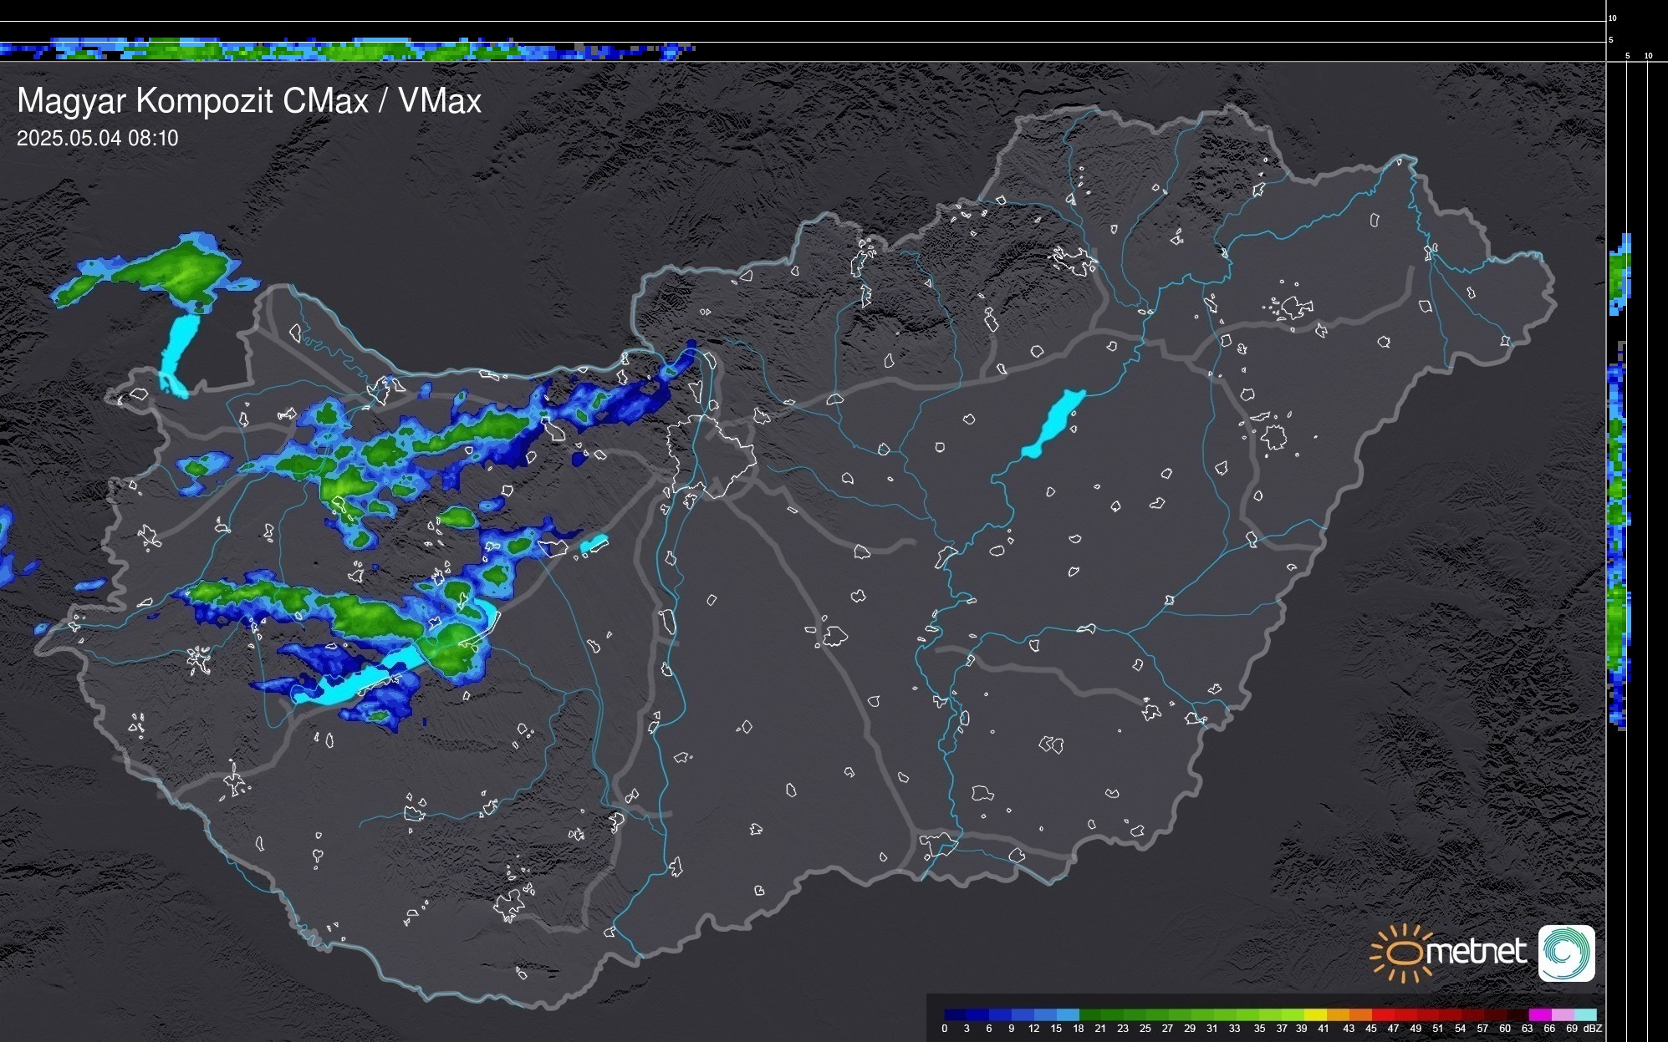Click the right-side vertical VMax profile strip
Image resolution: width=1668 pixels, height=1042 pixels.
[1619, 501]
